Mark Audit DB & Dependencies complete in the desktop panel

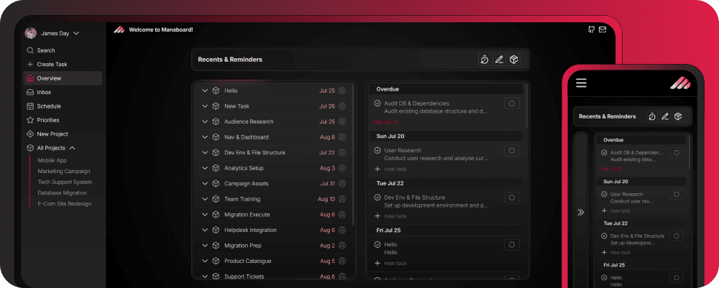(x=377, y=103)
